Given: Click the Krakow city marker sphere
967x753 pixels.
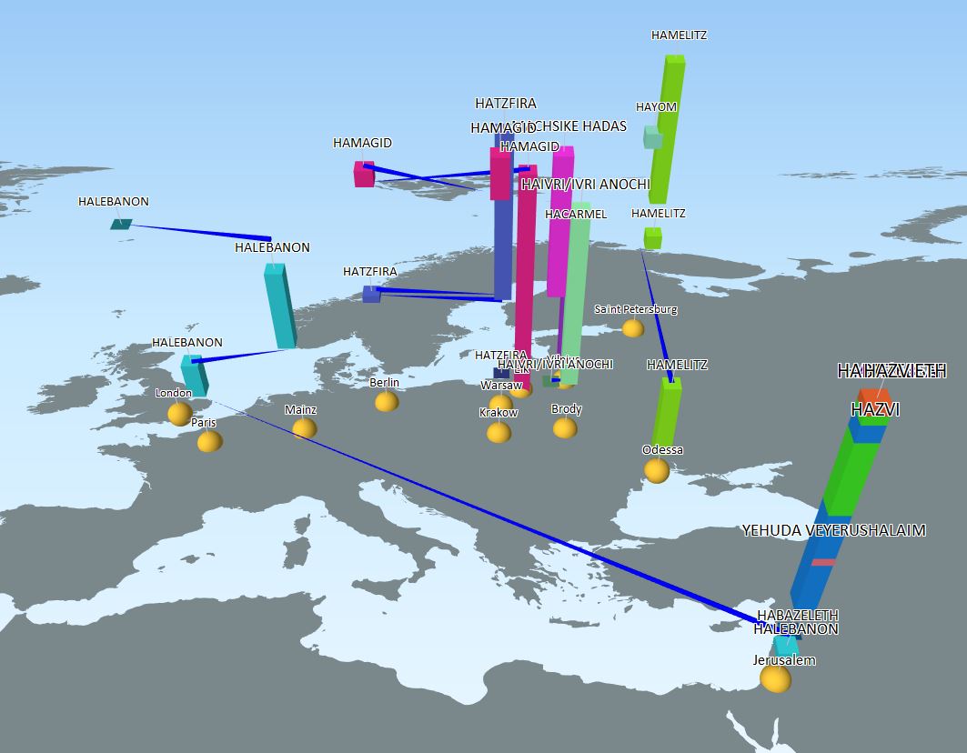Looking at the screenshot, I should tap(499, 432).
